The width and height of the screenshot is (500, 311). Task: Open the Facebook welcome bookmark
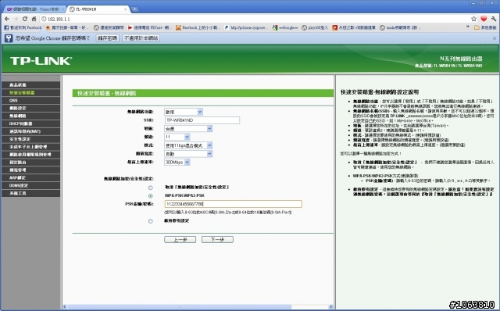tap(23, 28)
